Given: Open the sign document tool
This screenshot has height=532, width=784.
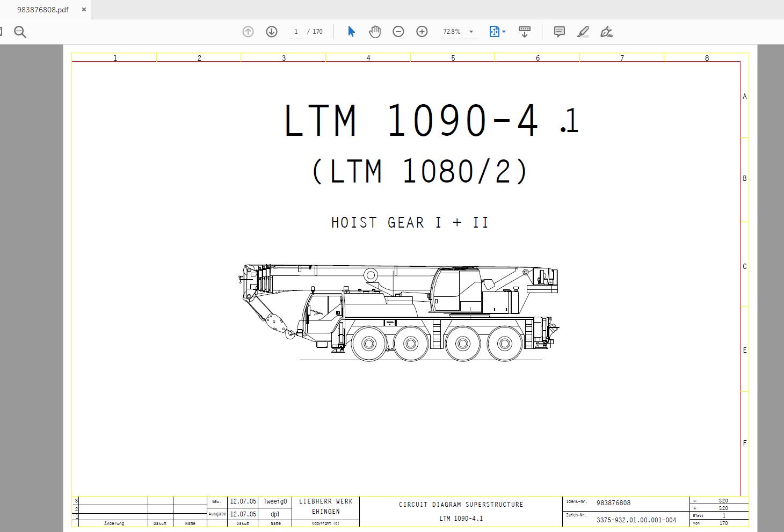Looking at the screenshot, I should click(x=607, y=32).
